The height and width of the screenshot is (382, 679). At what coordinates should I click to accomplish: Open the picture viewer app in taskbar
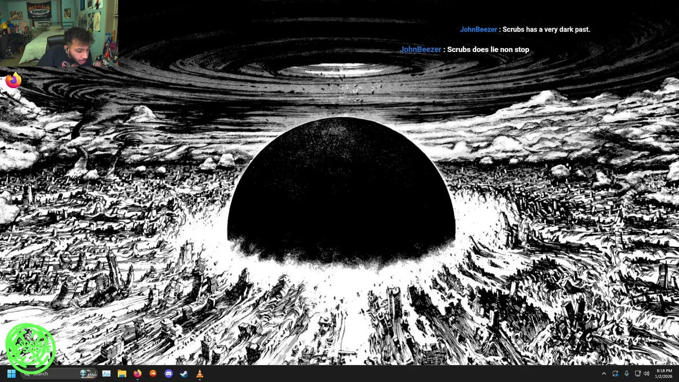106,374
